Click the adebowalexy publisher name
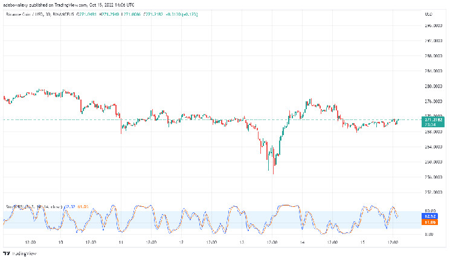The image size is (450, 260). (16, 4)
